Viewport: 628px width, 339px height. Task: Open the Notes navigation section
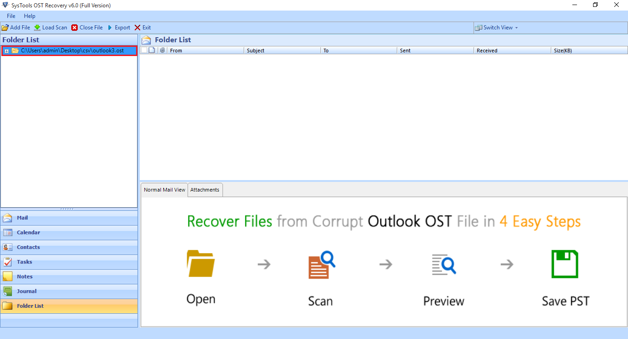[x=69, y=277]
